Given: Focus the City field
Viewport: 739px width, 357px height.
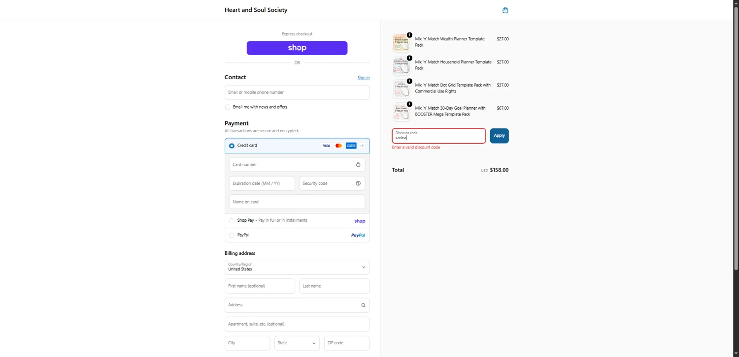Looking at the screenshot, I should pyautogui.click(x=247, y=343).
